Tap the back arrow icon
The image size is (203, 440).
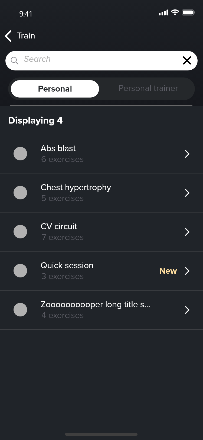point(8,36)
